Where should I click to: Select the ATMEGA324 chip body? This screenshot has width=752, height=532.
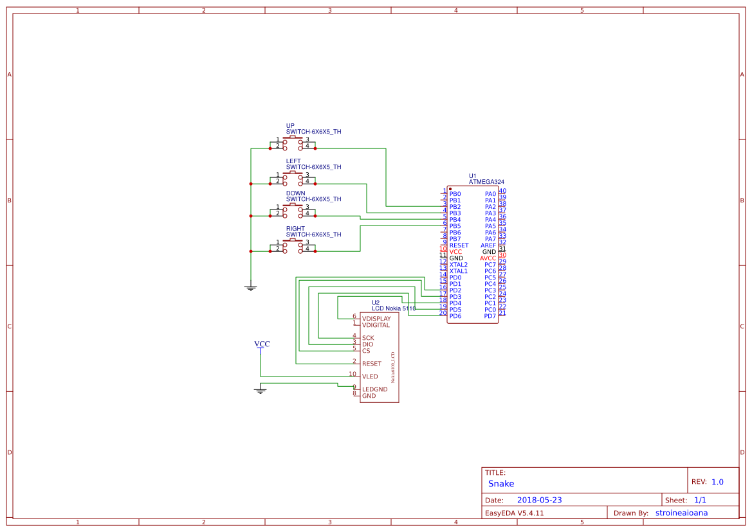(472, 254)
